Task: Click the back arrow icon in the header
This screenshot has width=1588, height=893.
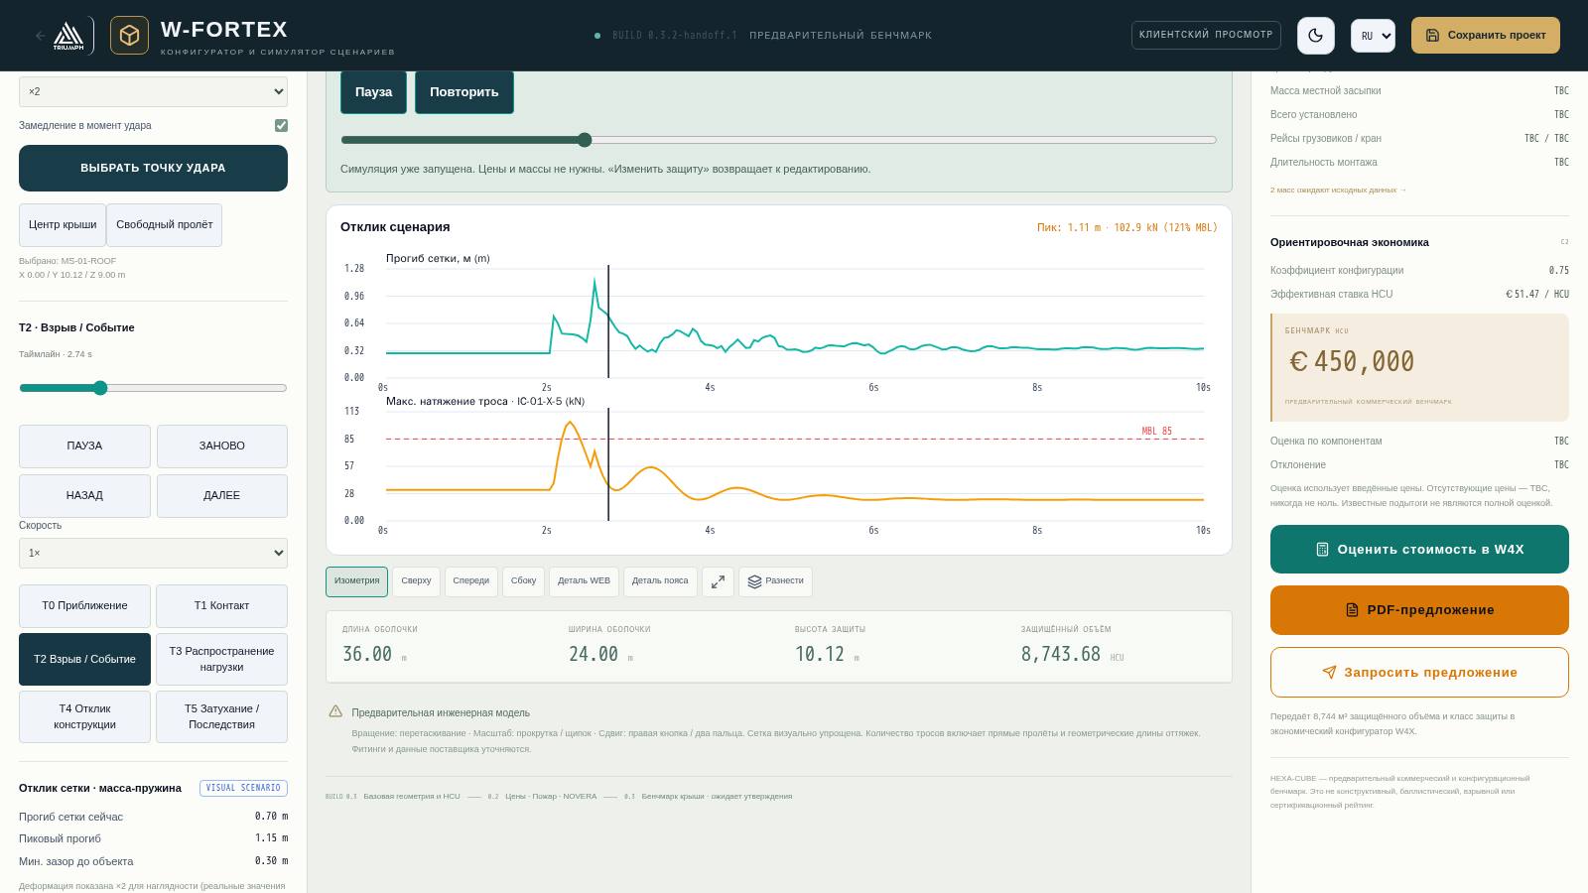Action: click(x=40, y=36)
